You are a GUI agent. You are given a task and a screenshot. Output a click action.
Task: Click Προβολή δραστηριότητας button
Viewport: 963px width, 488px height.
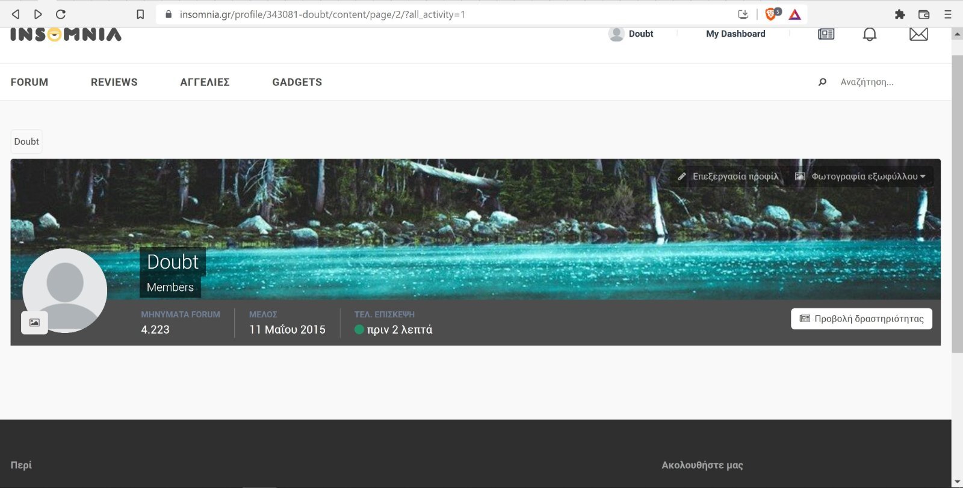coord(861,319)
